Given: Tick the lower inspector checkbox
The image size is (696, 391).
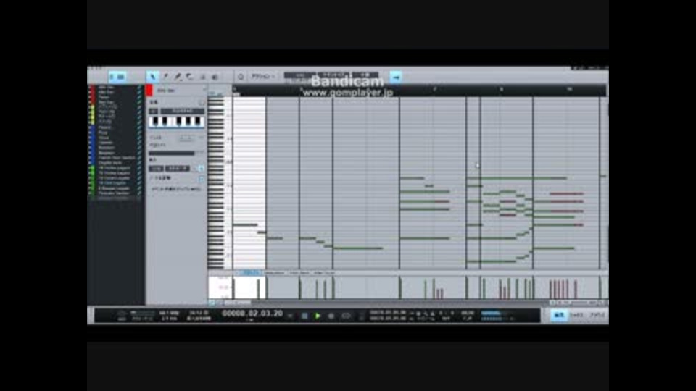Looking at the screenshot, I should tap(201, 179).
